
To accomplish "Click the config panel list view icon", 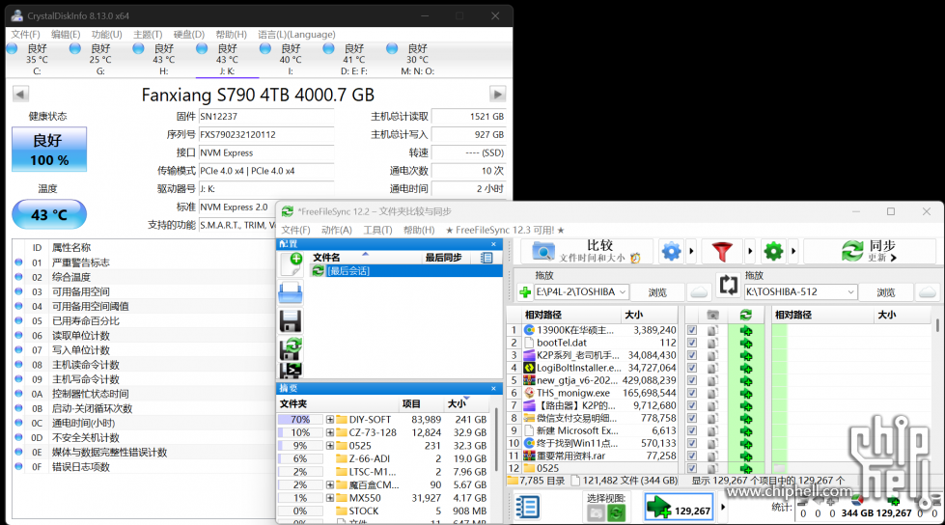I will (486, 258).
